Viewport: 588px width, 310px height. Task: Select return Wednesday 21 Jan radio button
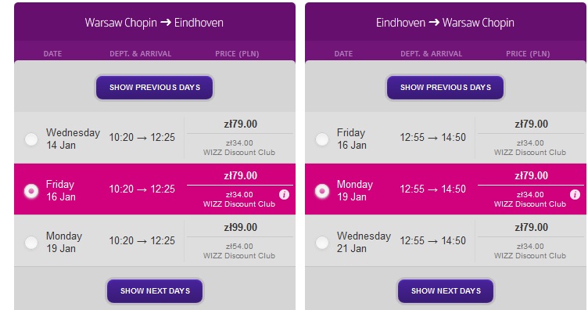[x=321, y=243]
